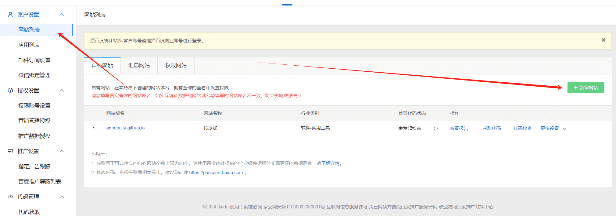Collapse the 授权设置 section chevron

pos(62,90)
